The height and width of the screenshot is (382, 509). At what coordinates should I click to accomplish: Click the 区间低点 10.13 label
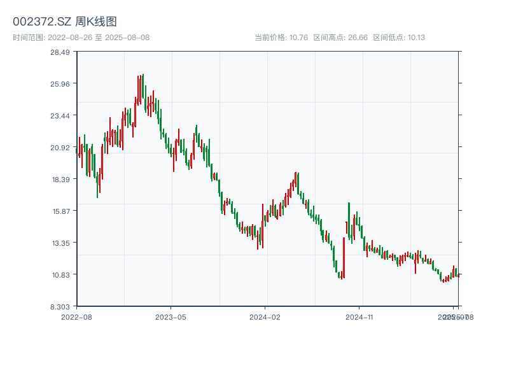click(x=399, y=38)
